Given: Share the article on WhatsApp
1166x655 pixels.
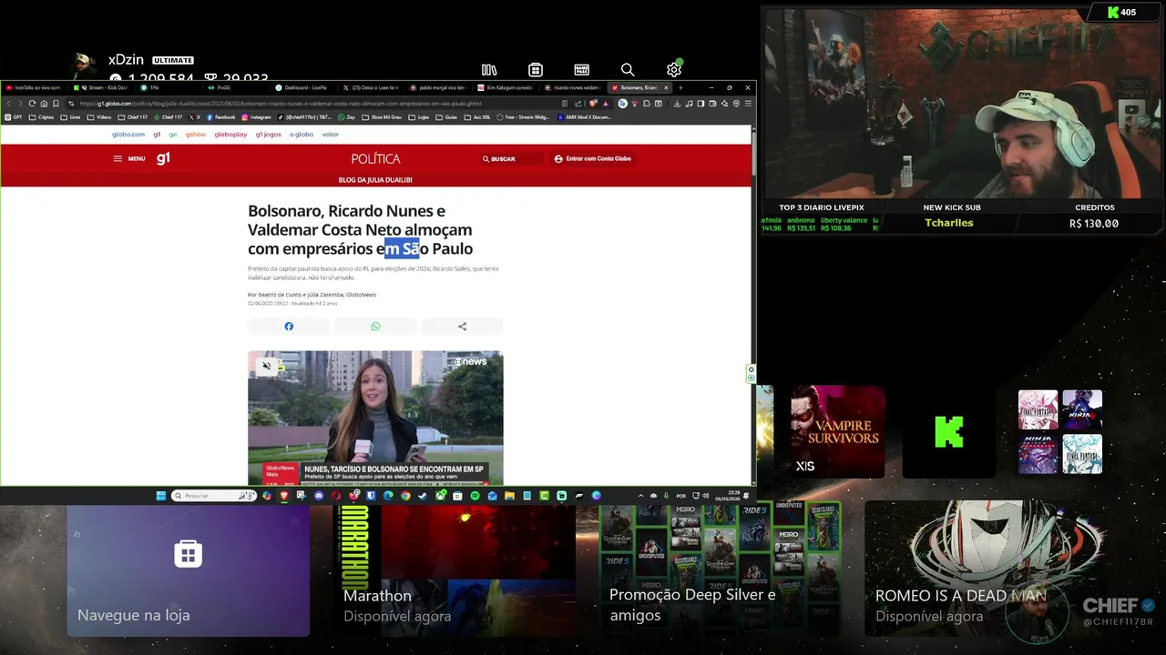Looking at the screenshot, I should (x=375, y=327).
